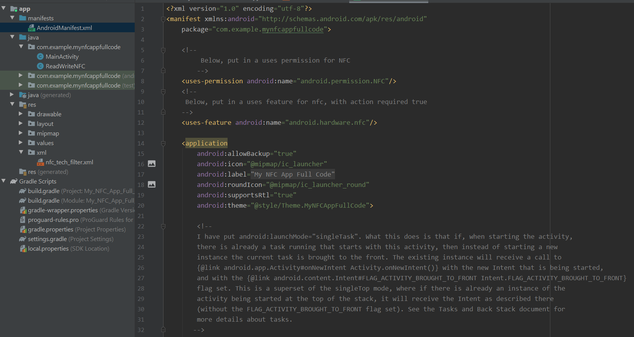
Task: Click the MainActivity class icon
Action: tap(40, 57)
